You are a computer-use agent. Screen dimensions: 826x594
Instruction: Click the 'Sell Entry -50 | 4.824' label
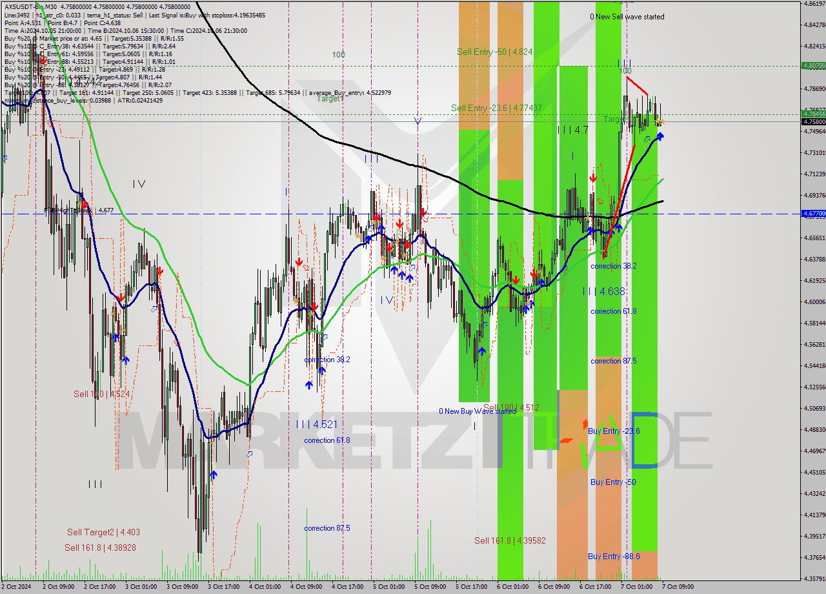(495, 52)
